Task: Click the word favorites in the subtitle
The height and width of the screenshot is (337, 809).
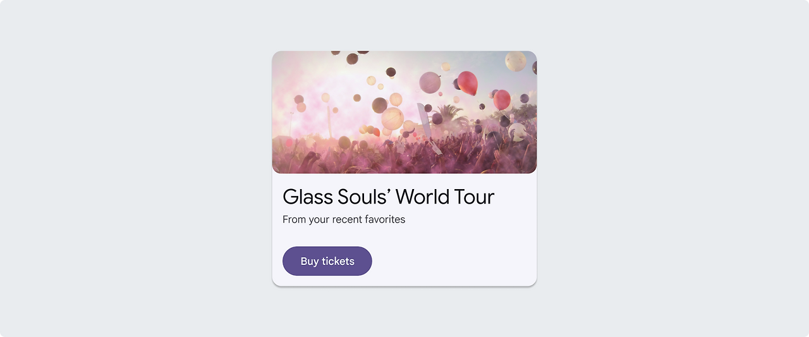Action: 385,219
